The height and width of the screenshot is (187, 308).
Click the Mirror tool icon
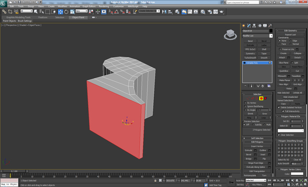point(164,12)
